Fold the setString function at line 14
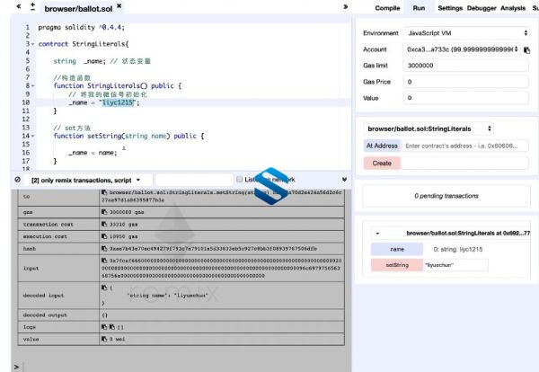This screenshot has height=372, width=539. pos(33,137)
